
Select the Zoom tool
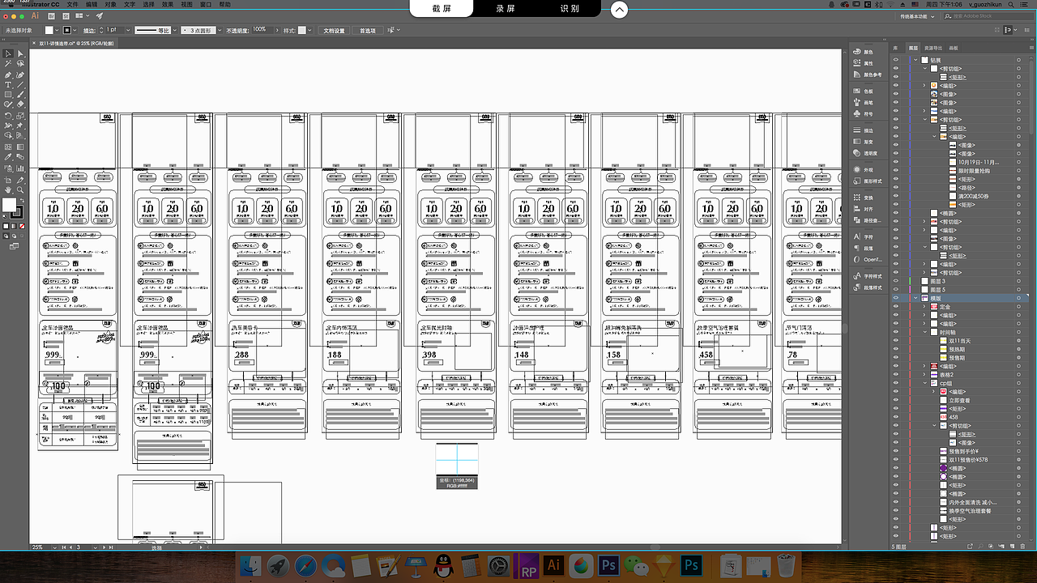(x=19, y=189)
